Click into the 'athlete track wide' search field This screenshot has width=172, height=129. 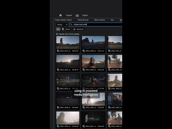96,24
